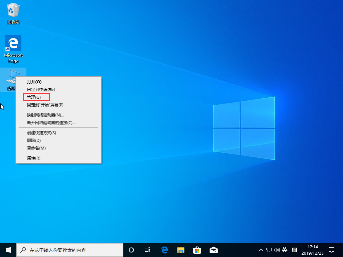The image size is (343, 257).
Task: Click inside the taskbar search field
Action: 67,250
